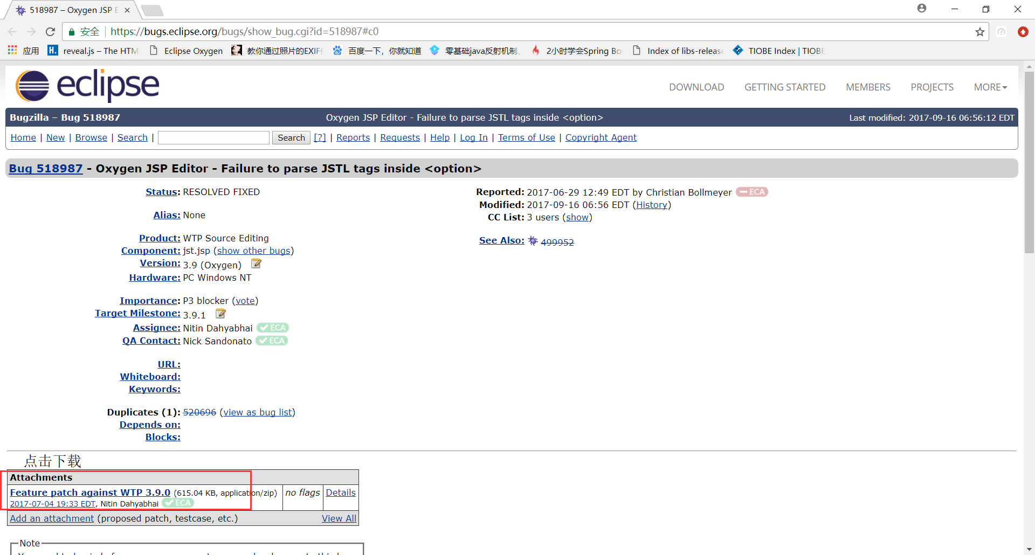This screenshot has height=555, width=1035.
Task: Click the edit icon next to Target Milestone
Action: pyautogui.click(x=220, y=314)
